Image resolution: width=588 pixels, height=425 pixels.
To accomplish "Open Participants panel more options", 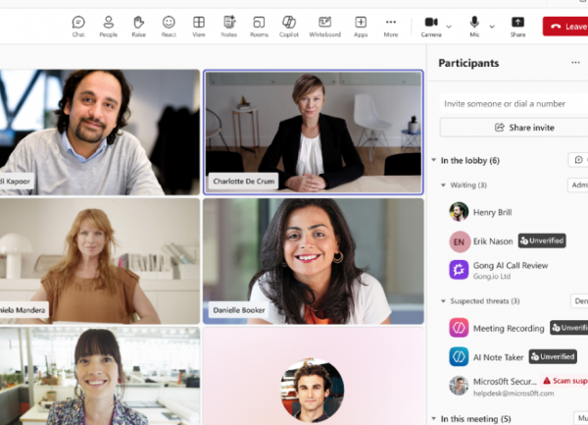I will [575, 63].
